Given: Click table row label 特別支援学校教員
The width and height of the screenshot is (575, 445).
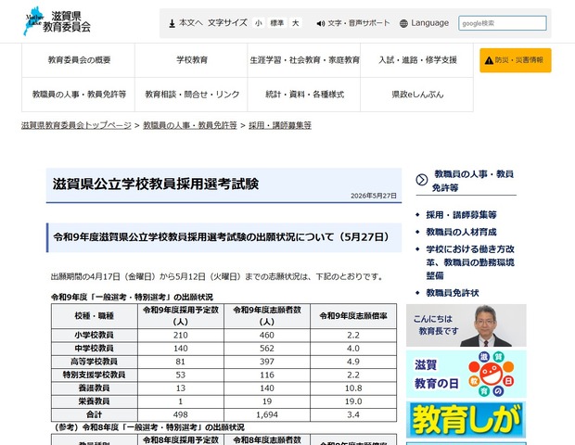Looking at the screenshot, I should 95,375.
